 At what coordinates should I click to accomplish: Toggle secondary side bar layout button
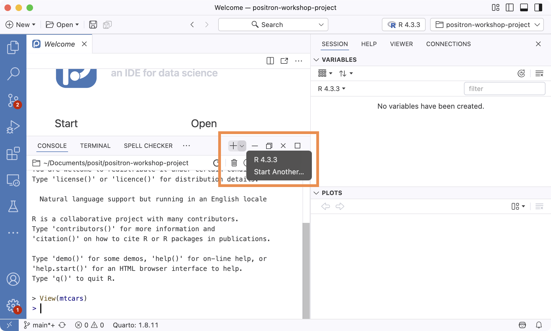click(538, 7)
